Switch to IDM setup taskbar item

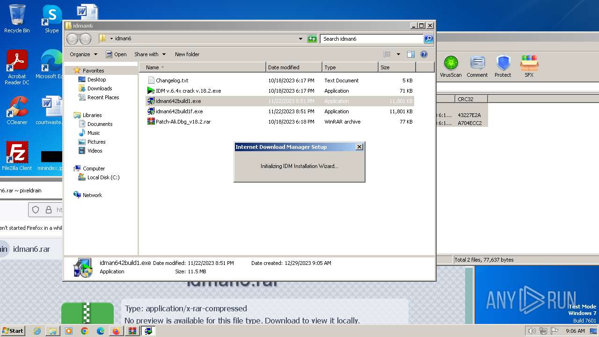[x=148, y=331]
